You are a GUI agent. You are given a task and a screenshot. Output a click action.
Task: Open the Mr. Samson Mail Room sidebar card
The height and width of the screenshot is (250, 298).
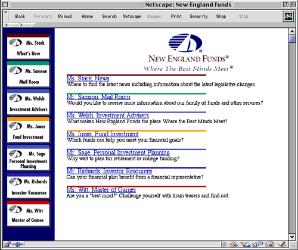click(x=28, y=74)
